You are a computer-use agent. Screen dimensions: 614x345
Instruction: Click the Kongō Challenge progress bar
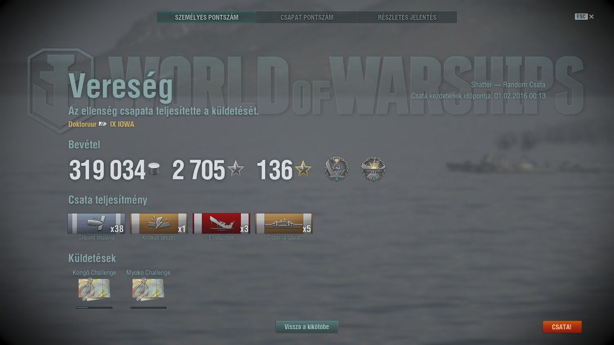point(94,308)
